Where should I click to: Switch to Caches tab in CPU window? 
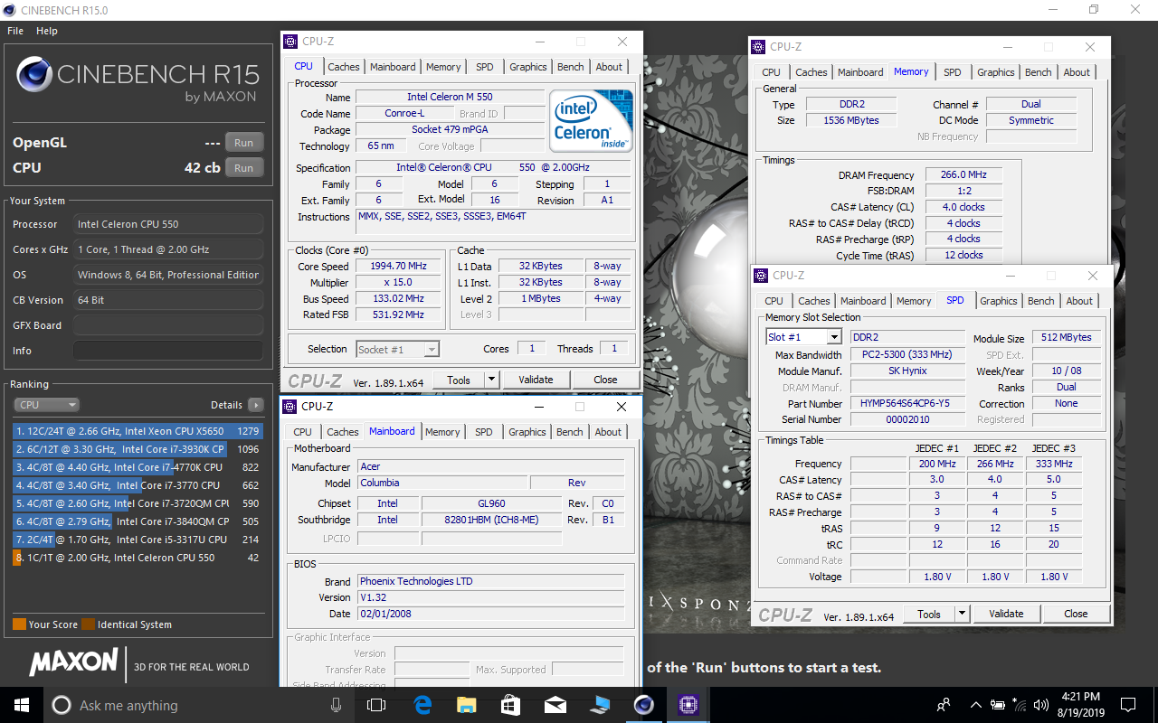click(344, 67)
